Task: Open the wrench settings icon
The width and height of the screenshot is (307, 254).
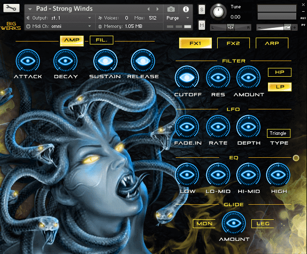Action: point(11,8)
